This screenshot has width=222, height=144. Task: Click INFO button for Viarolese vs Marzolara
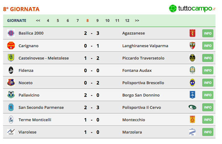click(x=208, y=132)
